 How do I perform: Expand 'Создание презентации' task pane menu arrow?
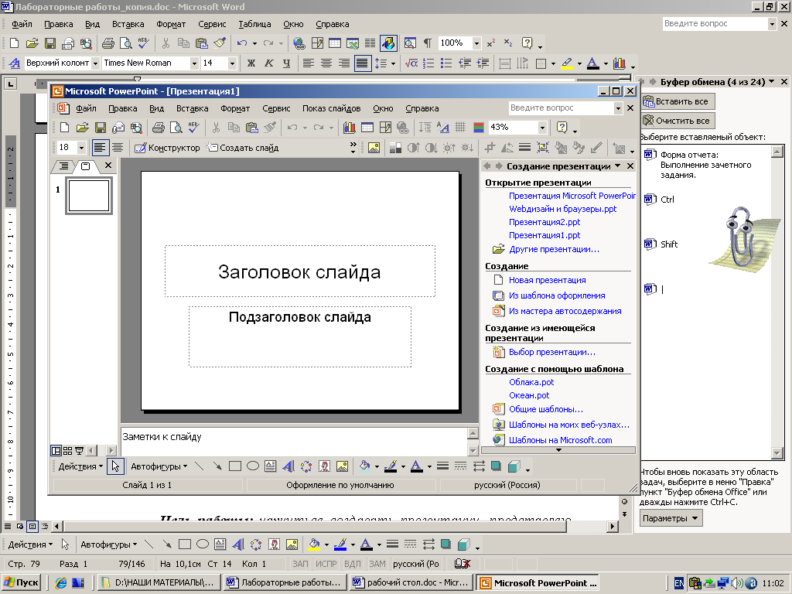618,166
